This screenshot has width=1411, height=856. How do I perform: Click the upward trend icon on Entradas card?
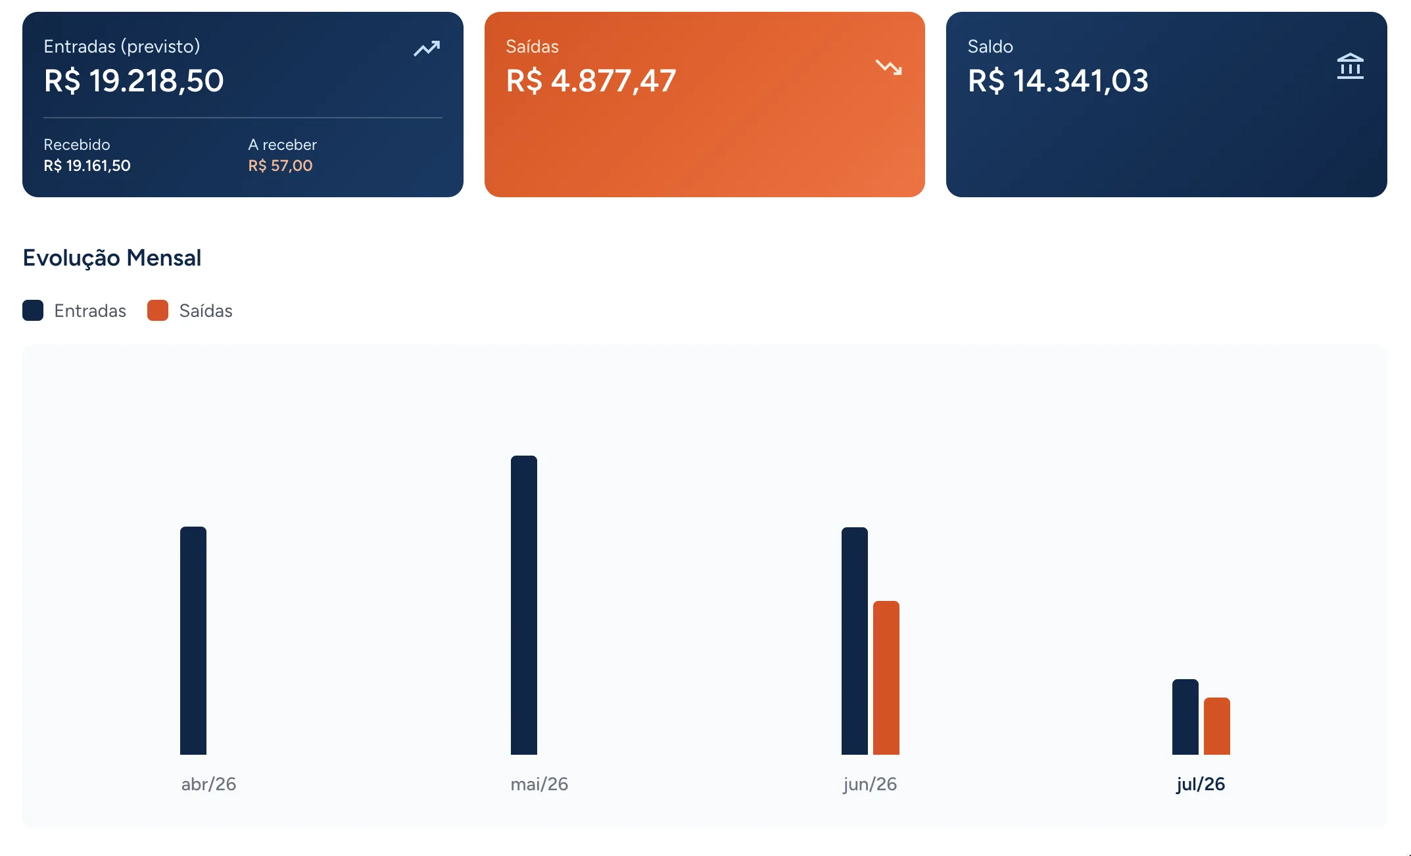coord(427,49)
